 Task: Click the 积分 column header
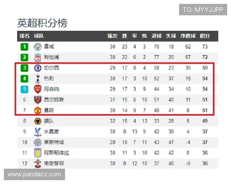(x=205, y=36)
